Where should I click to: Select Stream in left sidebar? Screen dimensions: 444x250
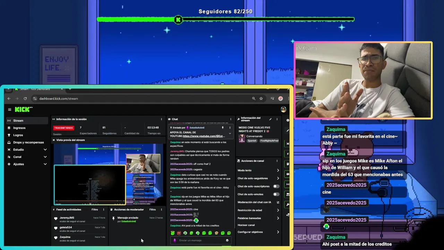tap(27, 120)
